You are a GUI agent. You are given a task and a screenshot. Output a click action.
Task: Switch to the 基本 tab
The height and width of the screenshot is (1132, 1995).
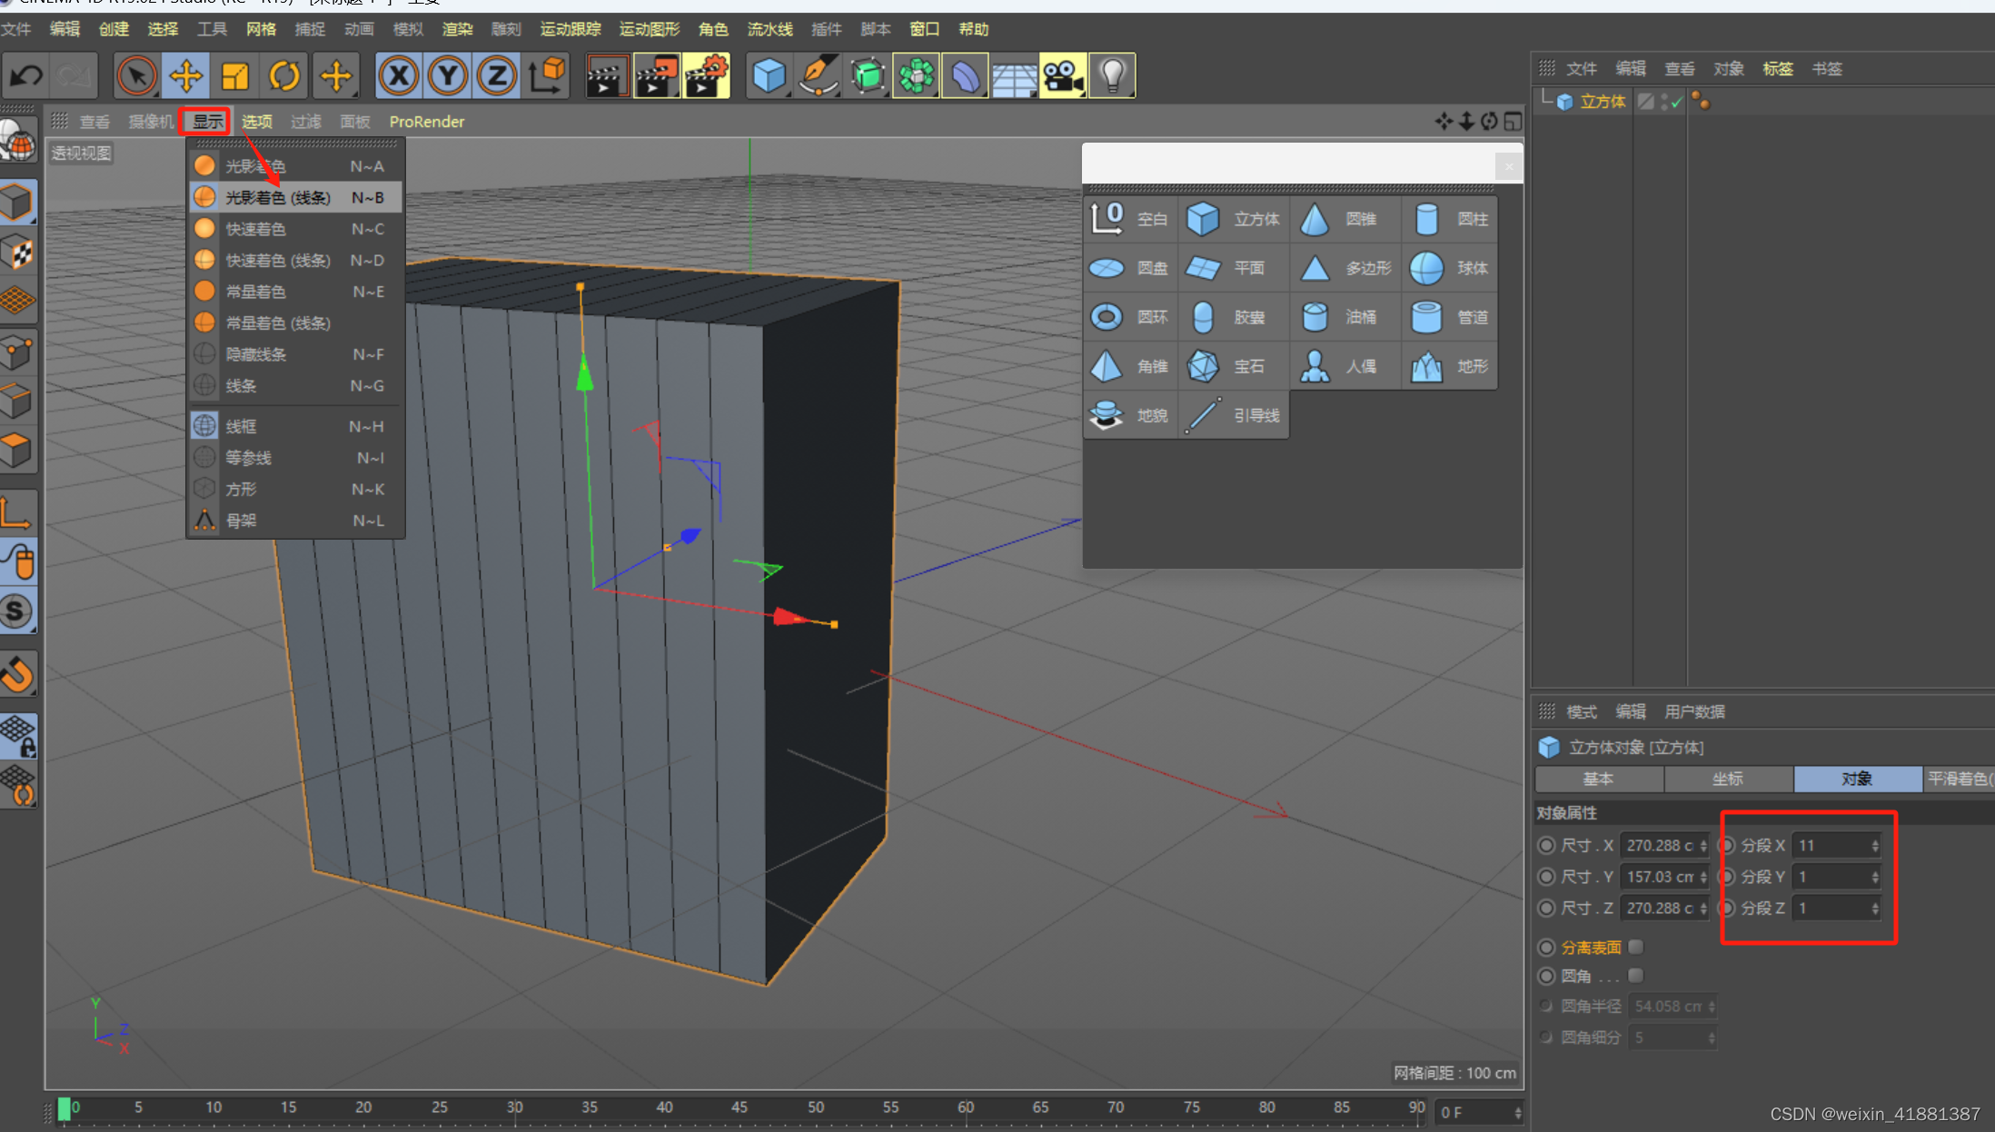coord(1598,779)
